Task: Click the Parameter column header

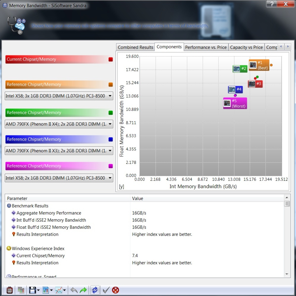Action: (x=68, y=198)
